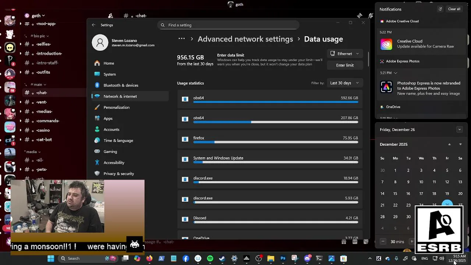The height and width of the screenshot is (265, 471).
Task: Click the Find a setting magnifier icon
Action: click(x=163, y=25)
